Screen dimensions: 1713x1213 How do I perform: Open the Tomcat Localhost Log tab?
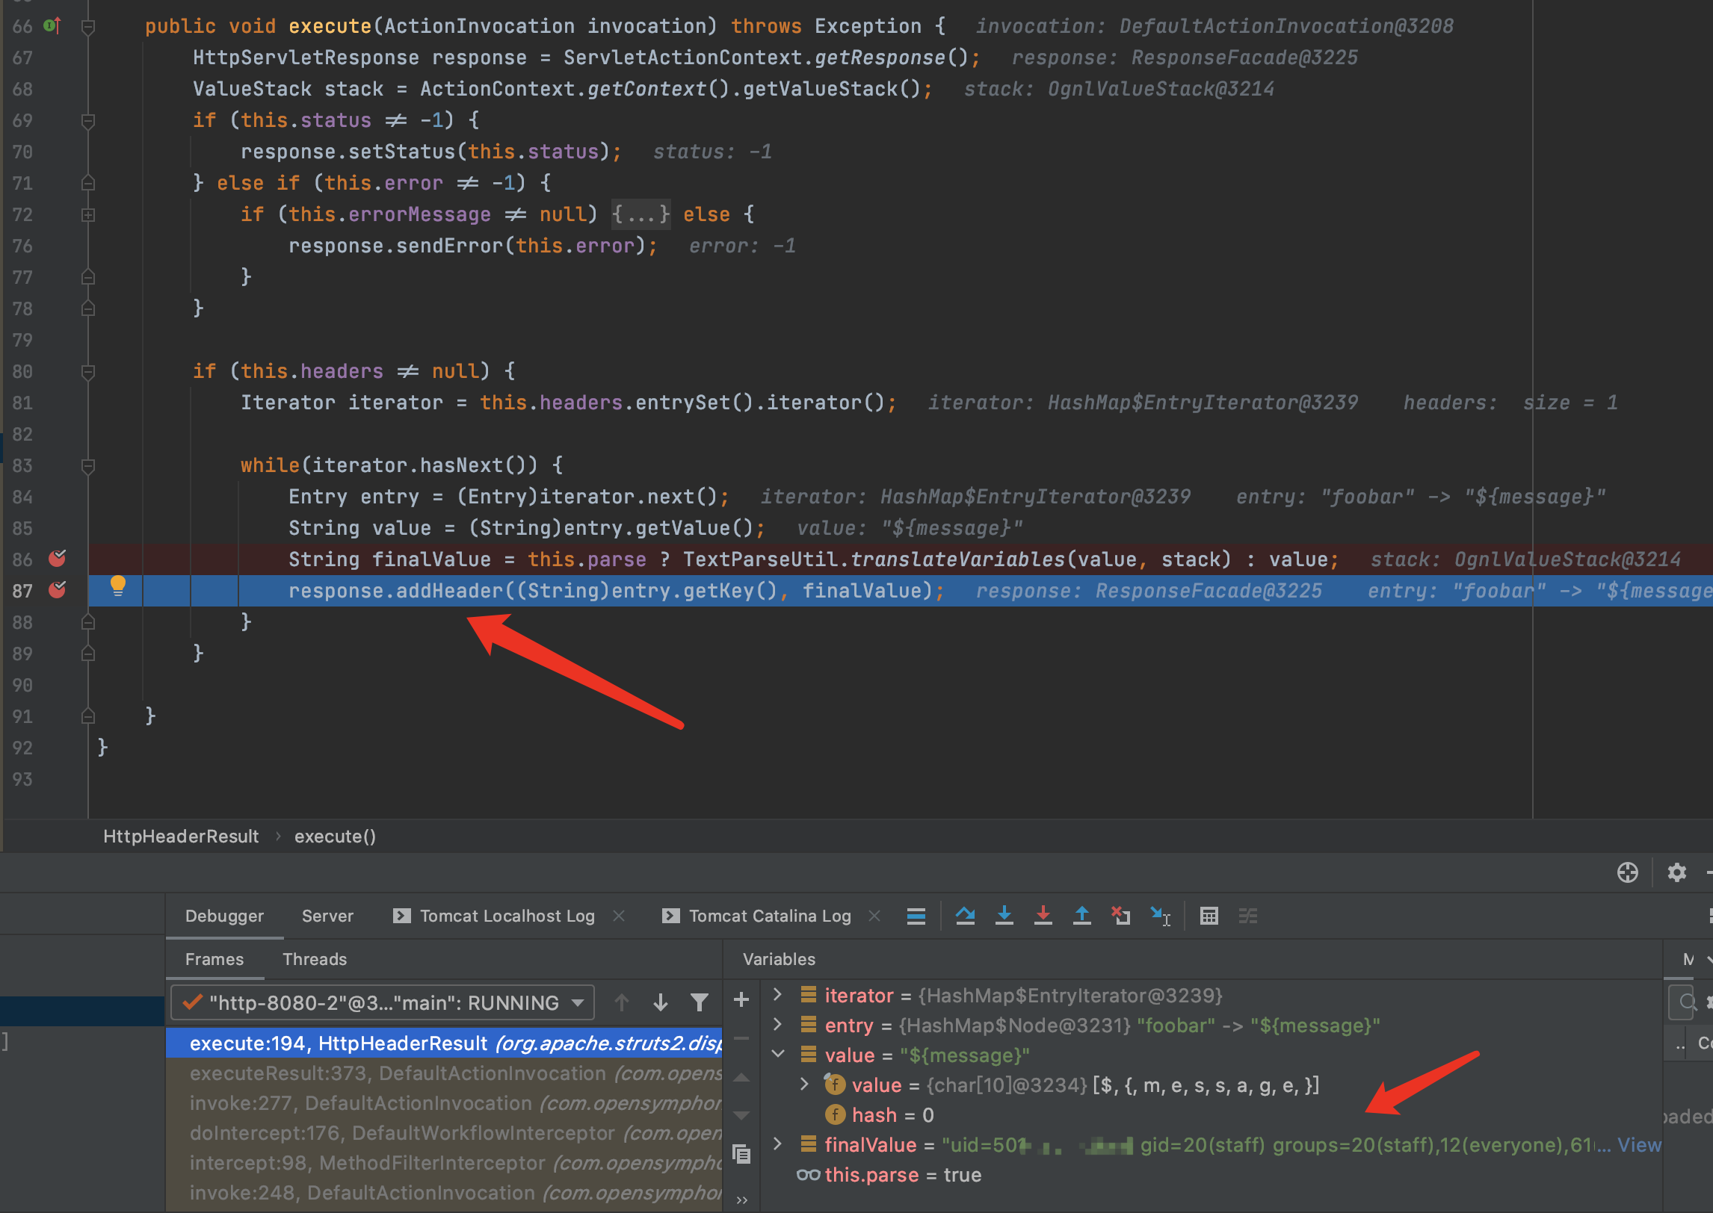(507, 916)
